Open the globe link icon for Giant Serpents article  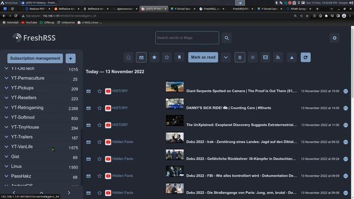345,91
